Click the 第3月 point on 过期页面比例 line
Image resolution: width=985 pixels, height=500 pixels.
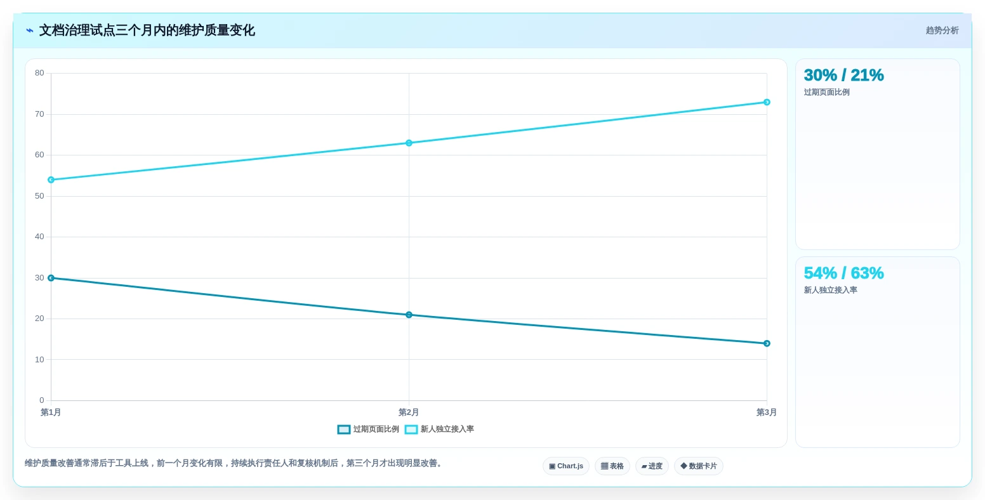coord(767,343)
